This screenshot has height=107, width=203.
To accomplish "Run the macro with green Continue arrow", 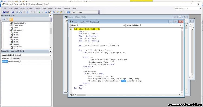I will click(39, 12).
